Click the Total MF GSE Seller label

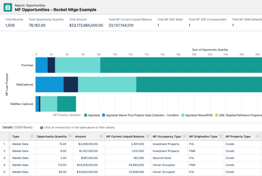170,19
